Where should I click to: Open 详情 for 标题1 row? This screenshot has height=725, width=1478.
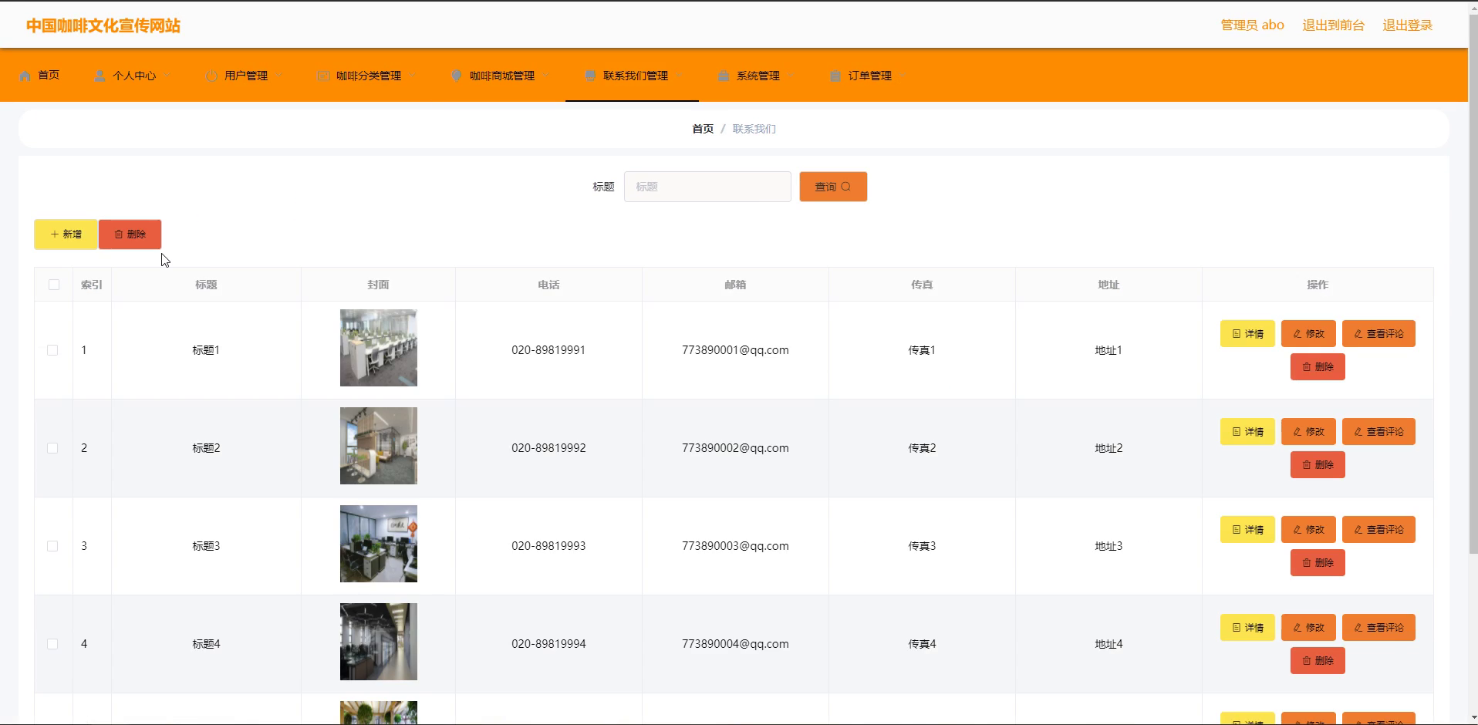point(1247,334)
